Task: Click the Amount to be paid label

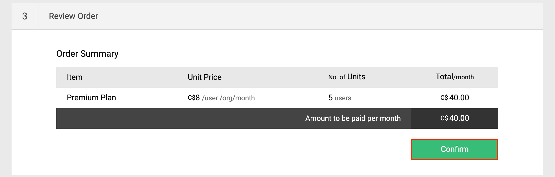Action: (353, 118)
